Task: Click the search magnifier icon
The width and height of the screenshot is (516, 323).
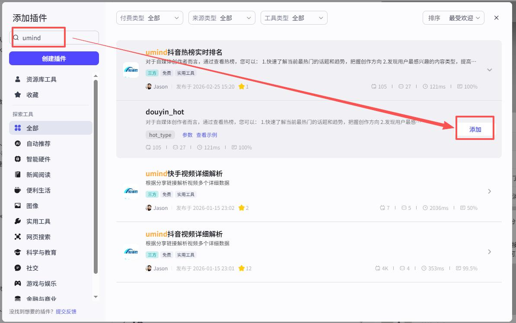Action: tap(16, 38)
